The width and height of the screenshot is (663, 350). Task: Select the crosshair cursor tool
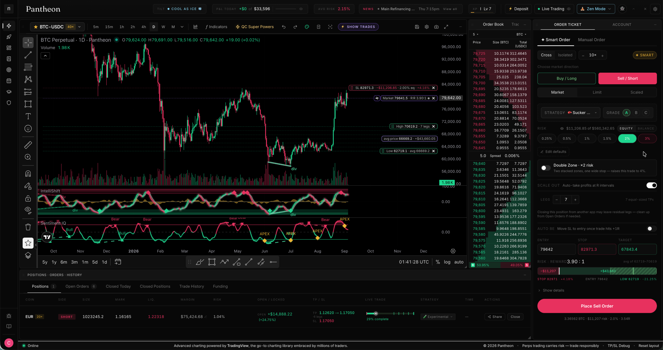click(28, 43)
